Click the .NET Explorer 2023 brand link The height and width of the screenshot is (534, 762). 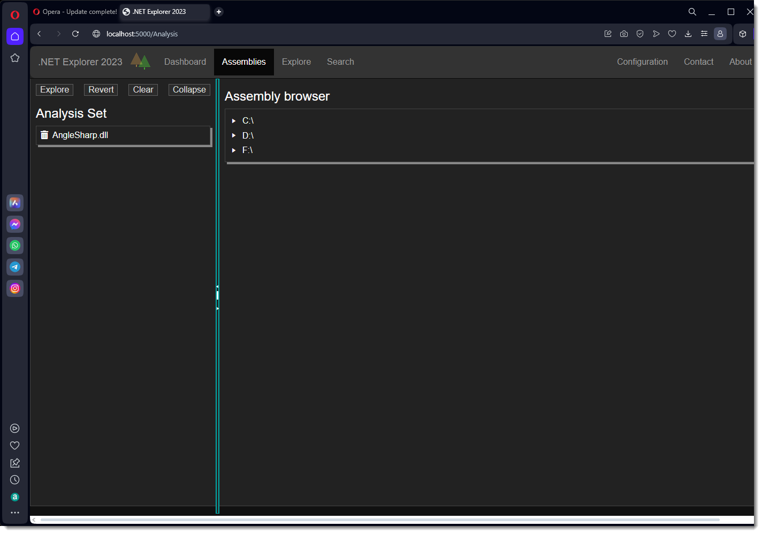click(x=80, y=62)
